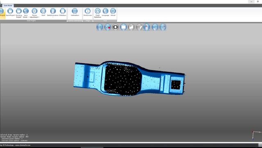
Task: Open Fault Detection
Action: [x=97, y=13]
